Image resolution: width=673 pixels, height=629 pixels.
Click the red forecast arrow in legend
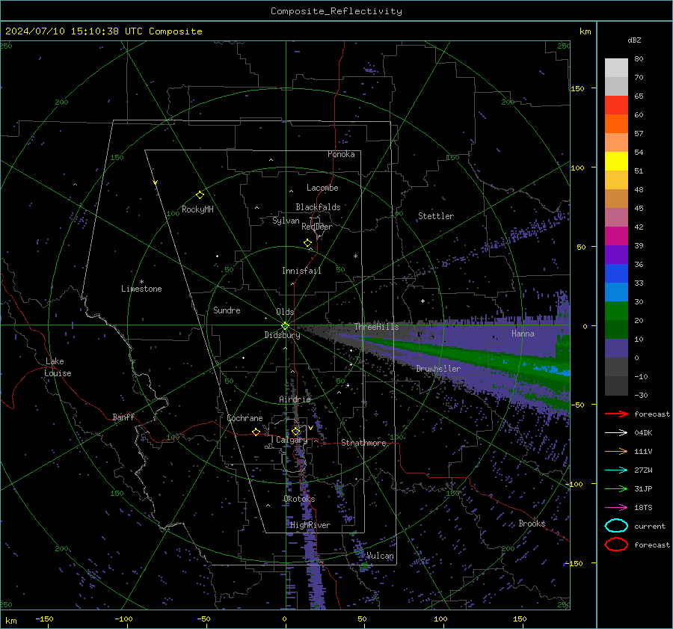[x=616, y=414]
